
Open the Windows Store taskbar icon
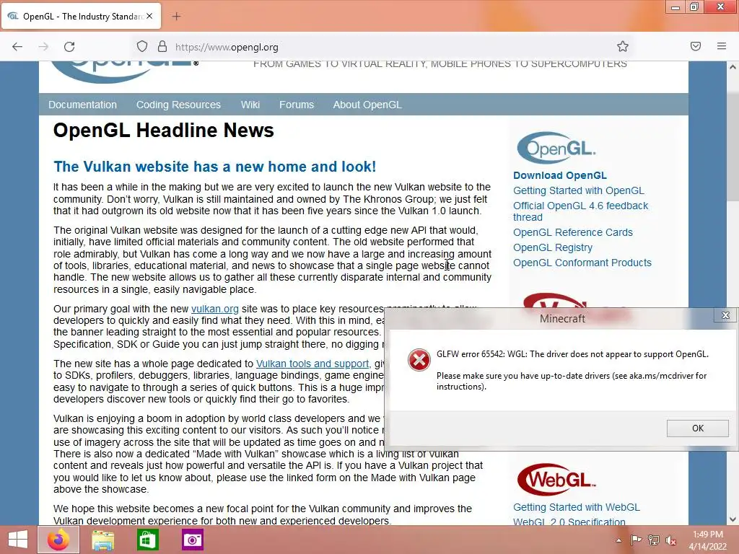pos(147,540)
